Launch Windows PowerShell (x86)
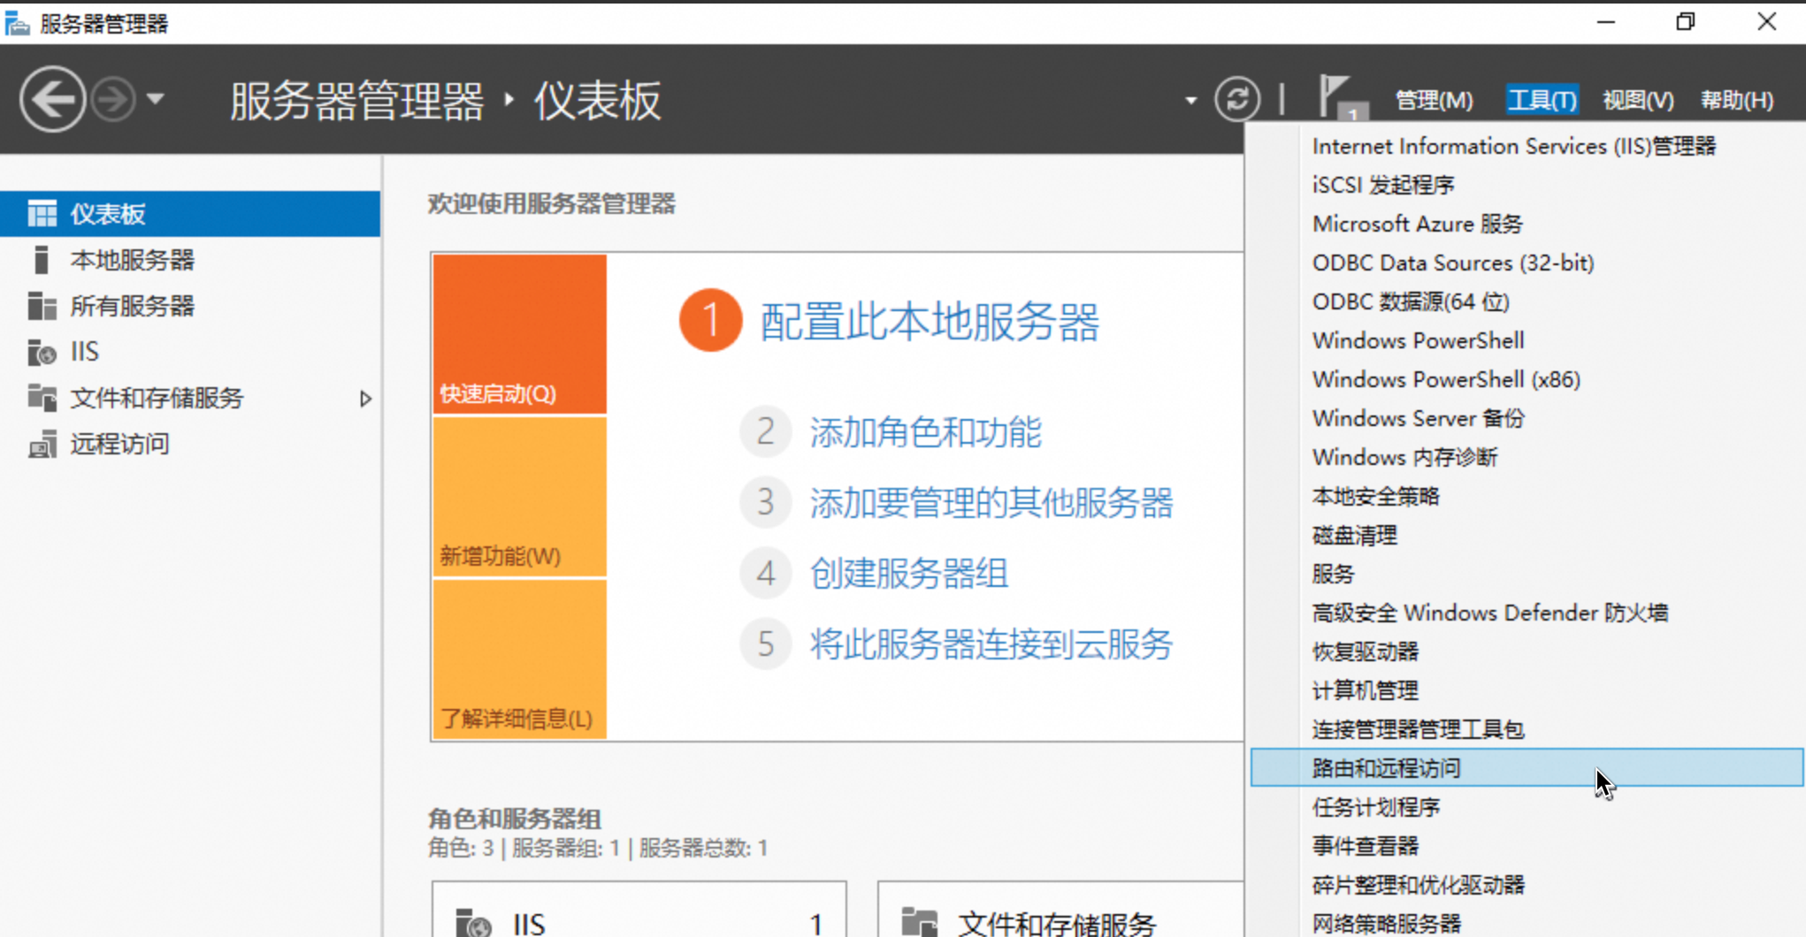The image size is (1806, 937). coord(1527,379)
